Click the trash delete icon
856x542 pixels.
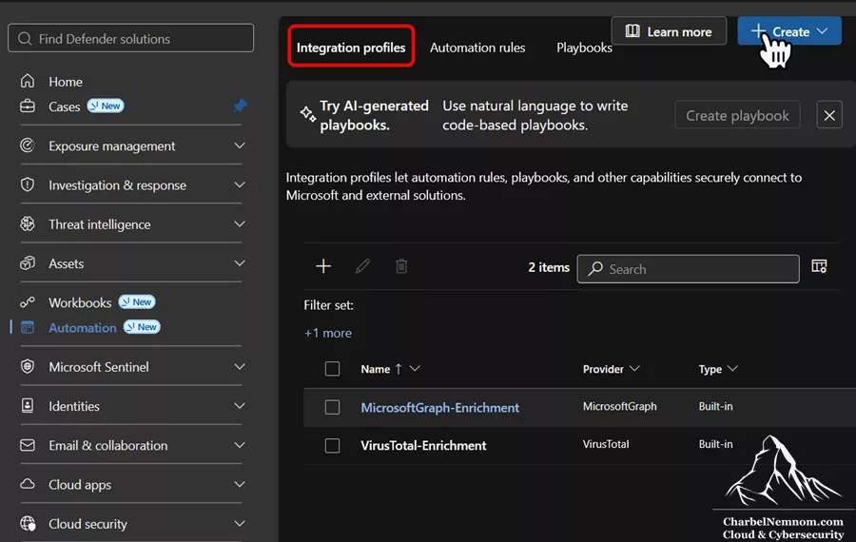[x=401, y=266]
